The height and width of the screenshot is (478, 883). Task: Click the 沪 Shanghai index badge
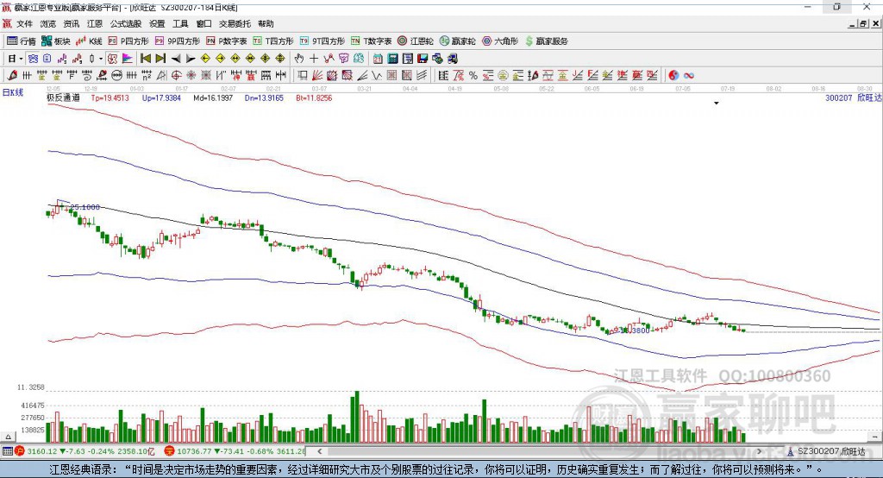(20, 451)
